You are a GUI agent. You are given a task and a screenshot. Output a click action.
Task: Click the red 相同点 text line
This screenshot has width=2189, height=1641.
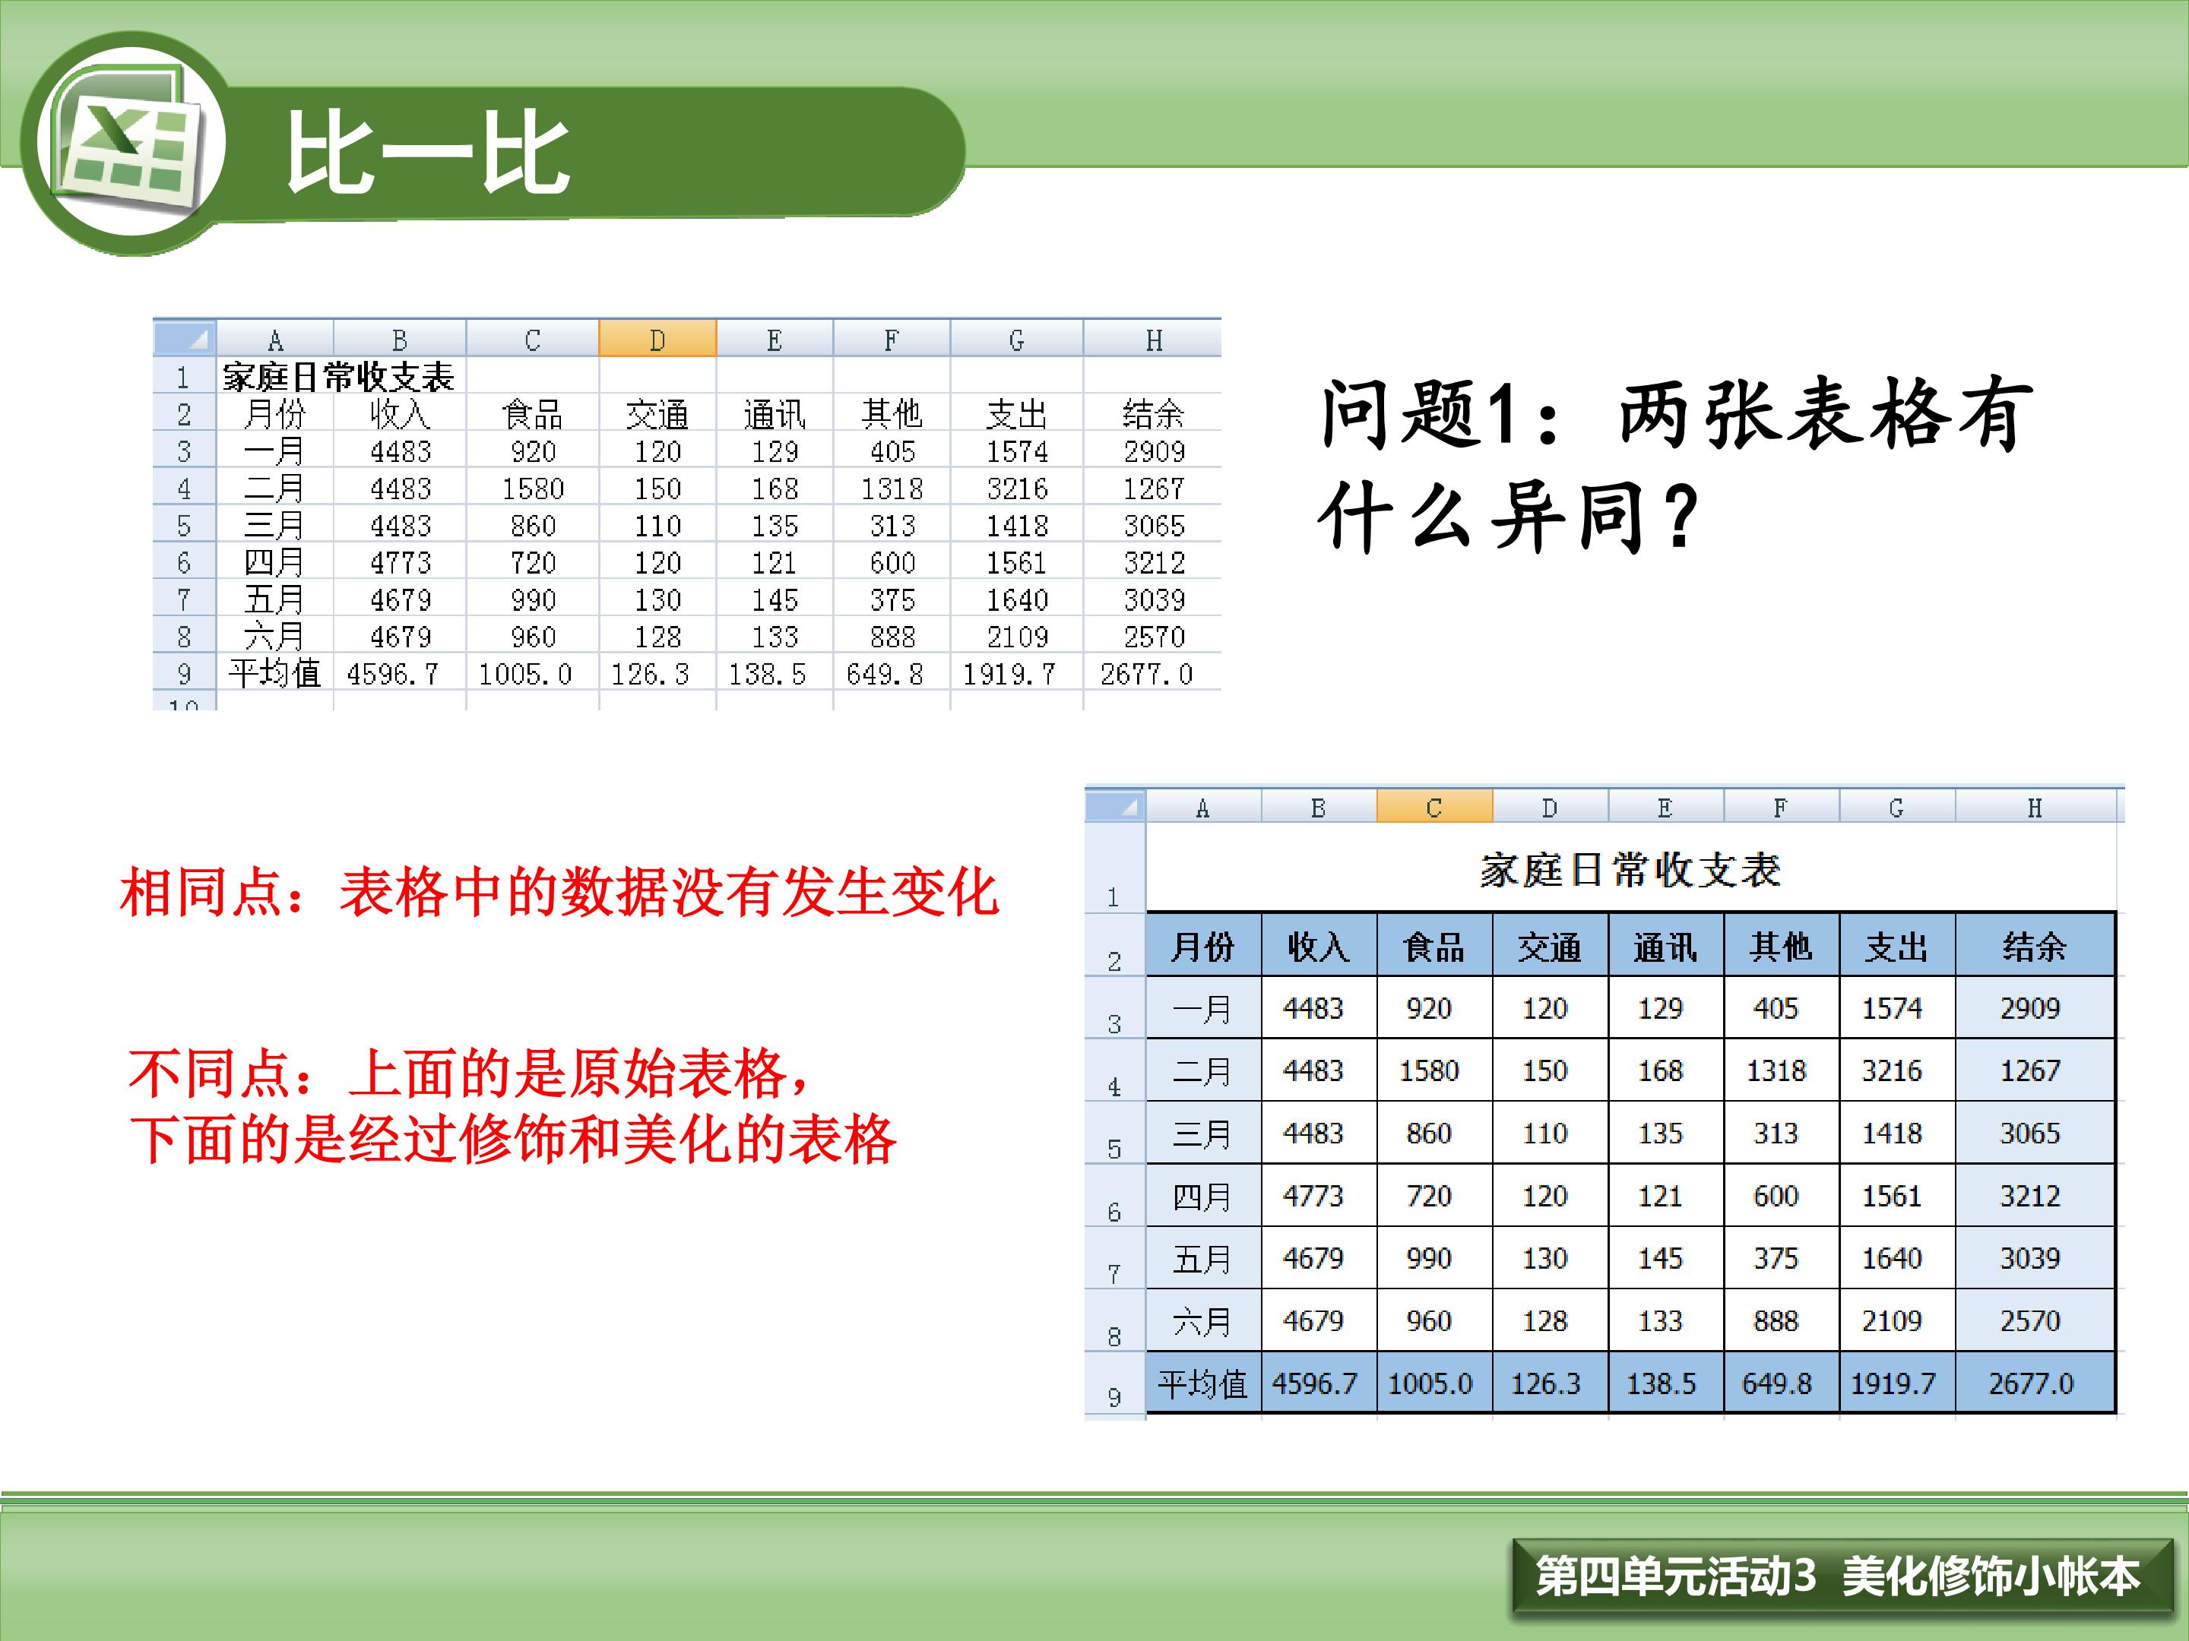pyautogui.click(x=559, y=892)
